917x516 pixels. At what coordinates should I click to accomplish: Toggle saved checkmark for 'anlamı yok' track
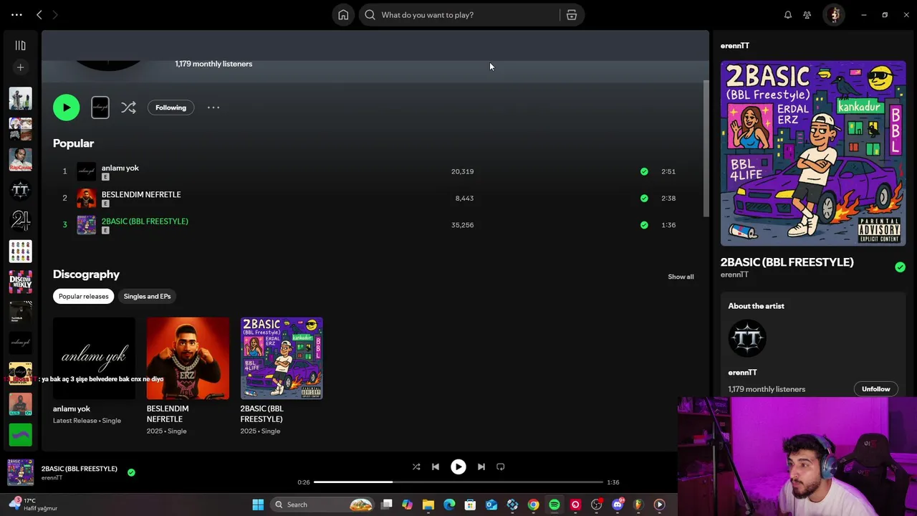[644, 171]
